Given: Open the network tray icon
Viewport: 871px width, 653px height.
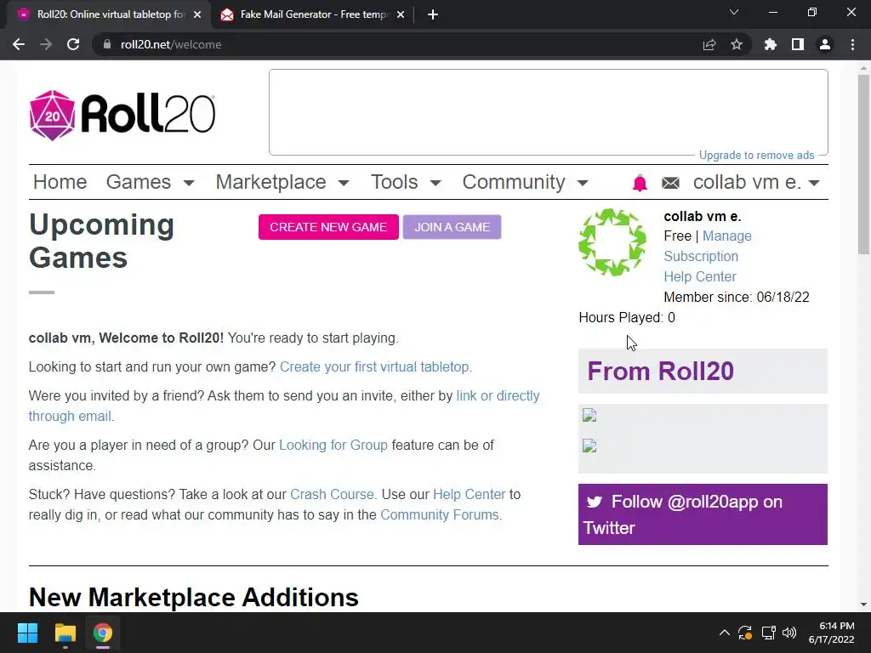Looking at the screenshot, I should (768, 633).
